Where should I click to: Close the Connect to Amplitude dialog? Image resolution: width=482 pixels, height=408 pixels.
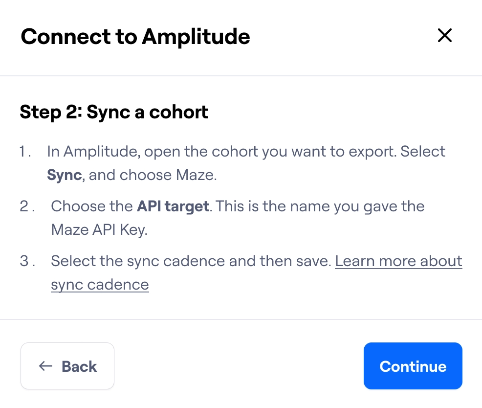pyautogui.click(x=444, y=35)
